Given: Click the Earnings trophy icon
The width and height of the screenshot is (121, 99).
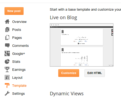Looking at the screenshot, I should click(x=7, y=69).
